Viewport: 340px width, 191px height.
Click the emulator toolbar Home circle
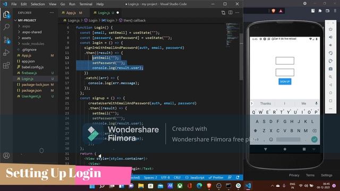click(330, 93)
